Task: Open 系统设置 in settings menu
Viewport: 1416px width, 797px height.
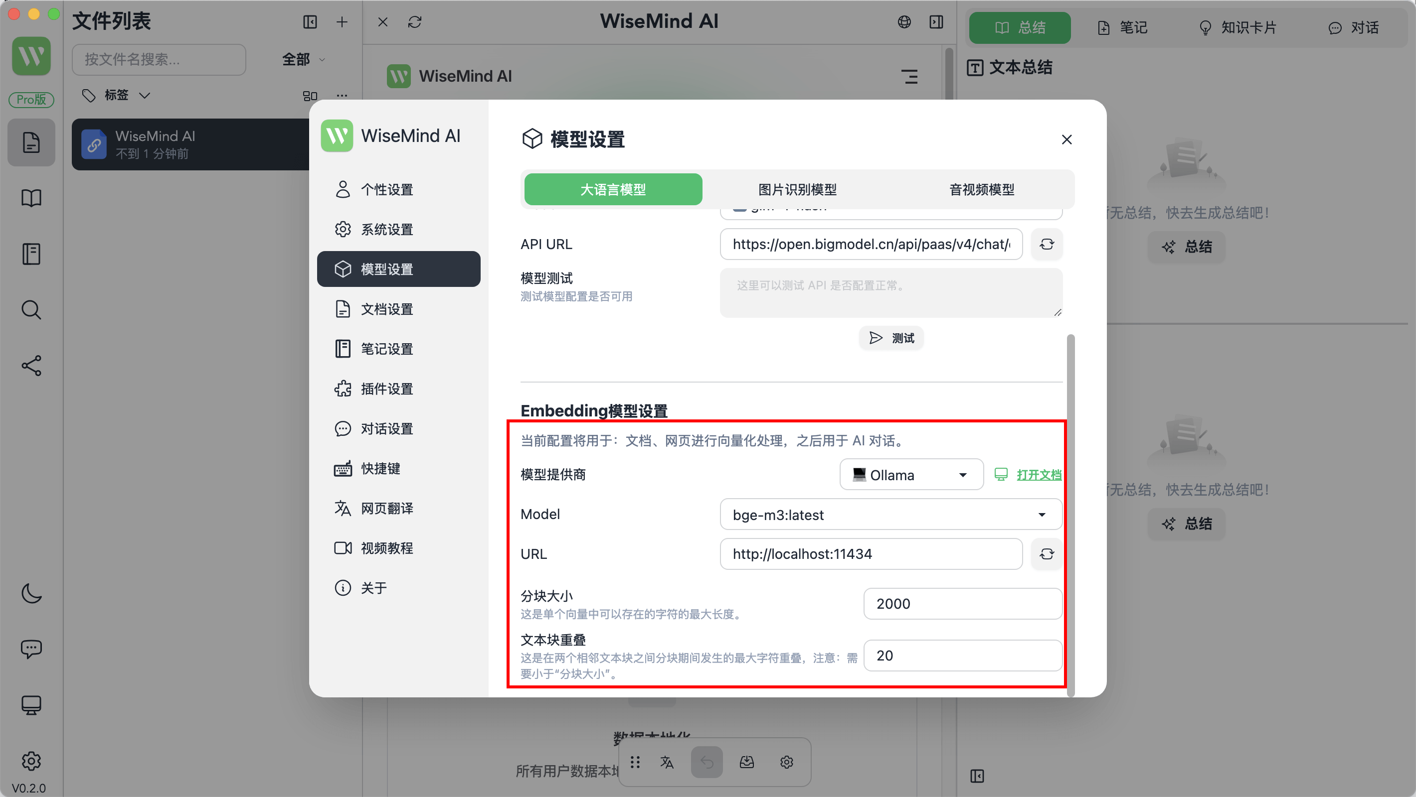Action: (399, 229)
